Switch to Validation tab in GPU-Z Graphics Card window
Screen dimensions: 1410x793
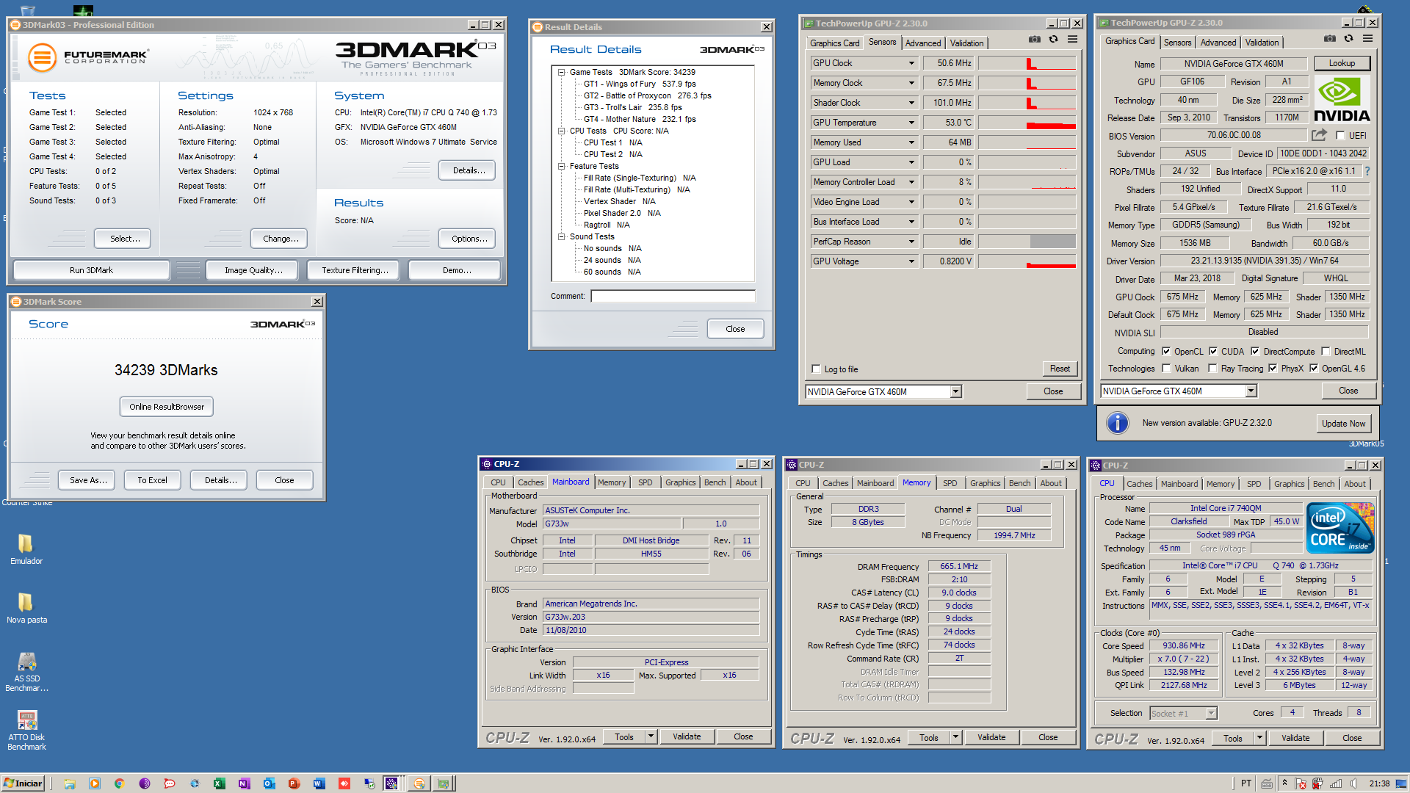click(1262, 43)
